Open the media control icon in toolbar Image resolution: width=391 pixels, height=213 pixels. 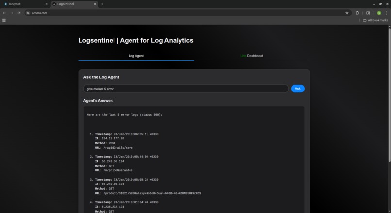(368, 13)
